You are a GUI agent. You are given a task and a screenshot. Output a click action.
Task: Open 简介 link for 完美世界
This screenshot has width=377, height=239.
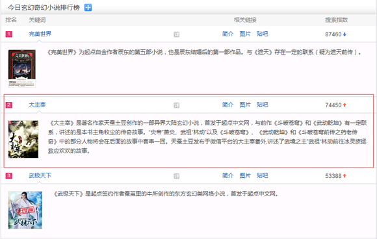click(x=227, y=34)
